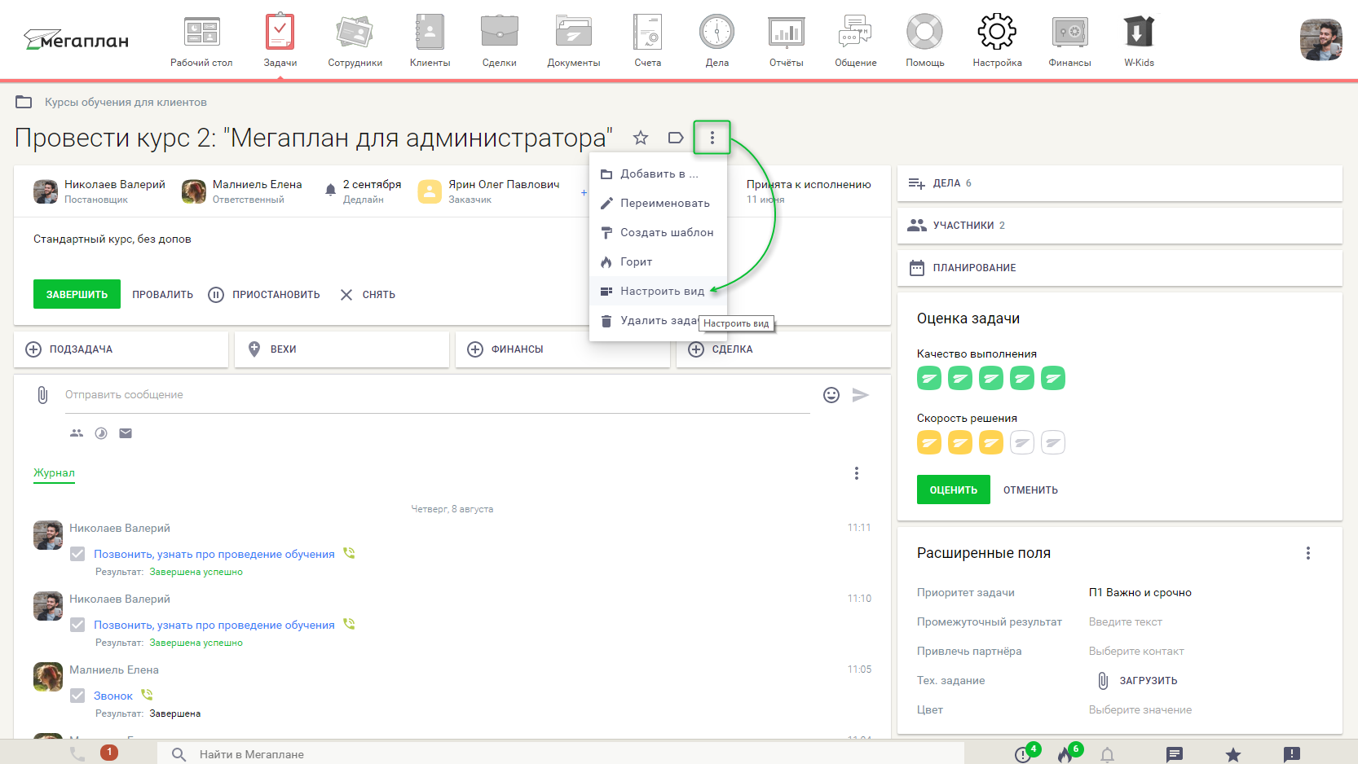The width and height of the screenshot is (1358, 764).
Task: Click the Отправить сообщение input field
Action: (438, 395)
